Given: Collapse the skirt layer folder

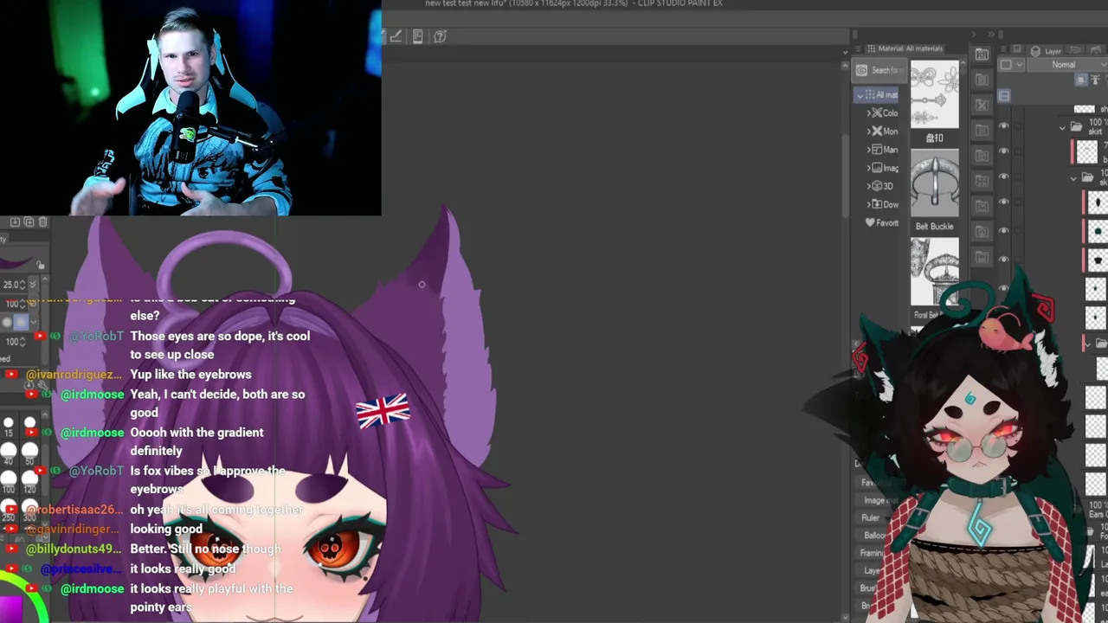Looking at the screenshot, I should (1063, 128).
